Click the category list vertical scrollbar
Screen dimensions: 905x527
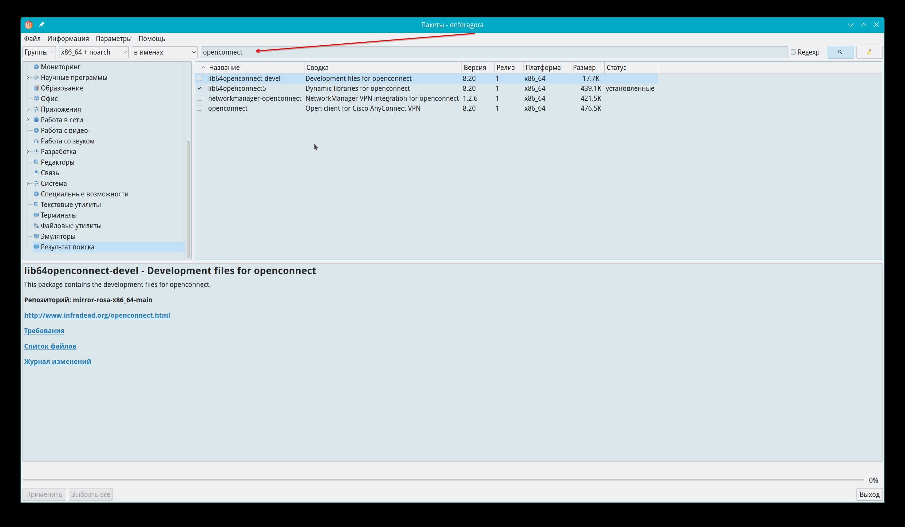pos(188,199)
